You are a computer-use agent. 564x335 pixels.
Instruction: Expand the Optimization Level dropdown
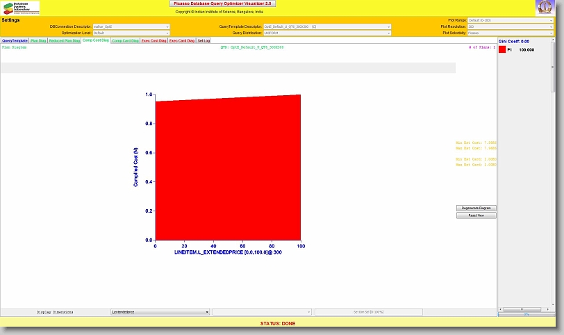point(131,33)
